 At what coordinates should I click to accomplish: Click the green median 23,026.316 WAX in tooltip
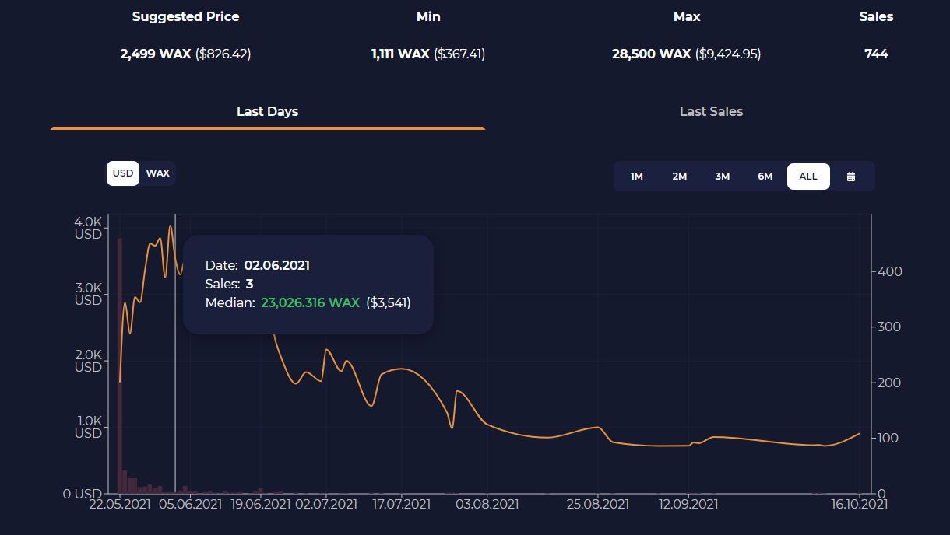(x=310, y=302)
